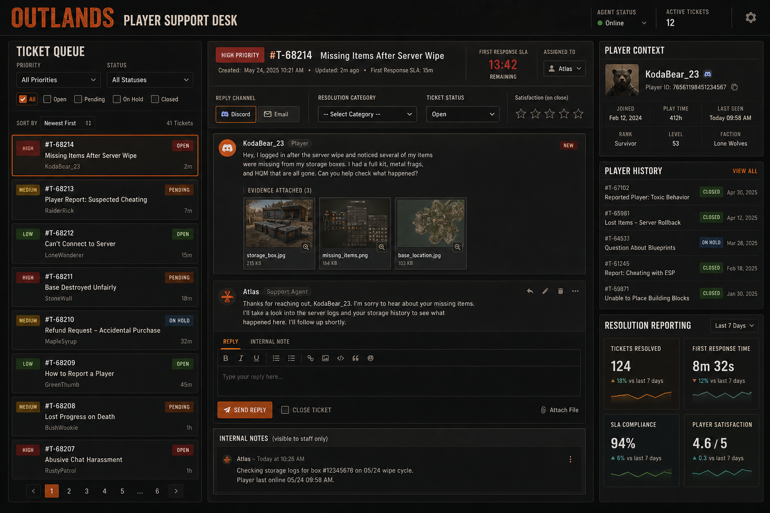Select the Discord reply channel

click(x=236, y=114)
